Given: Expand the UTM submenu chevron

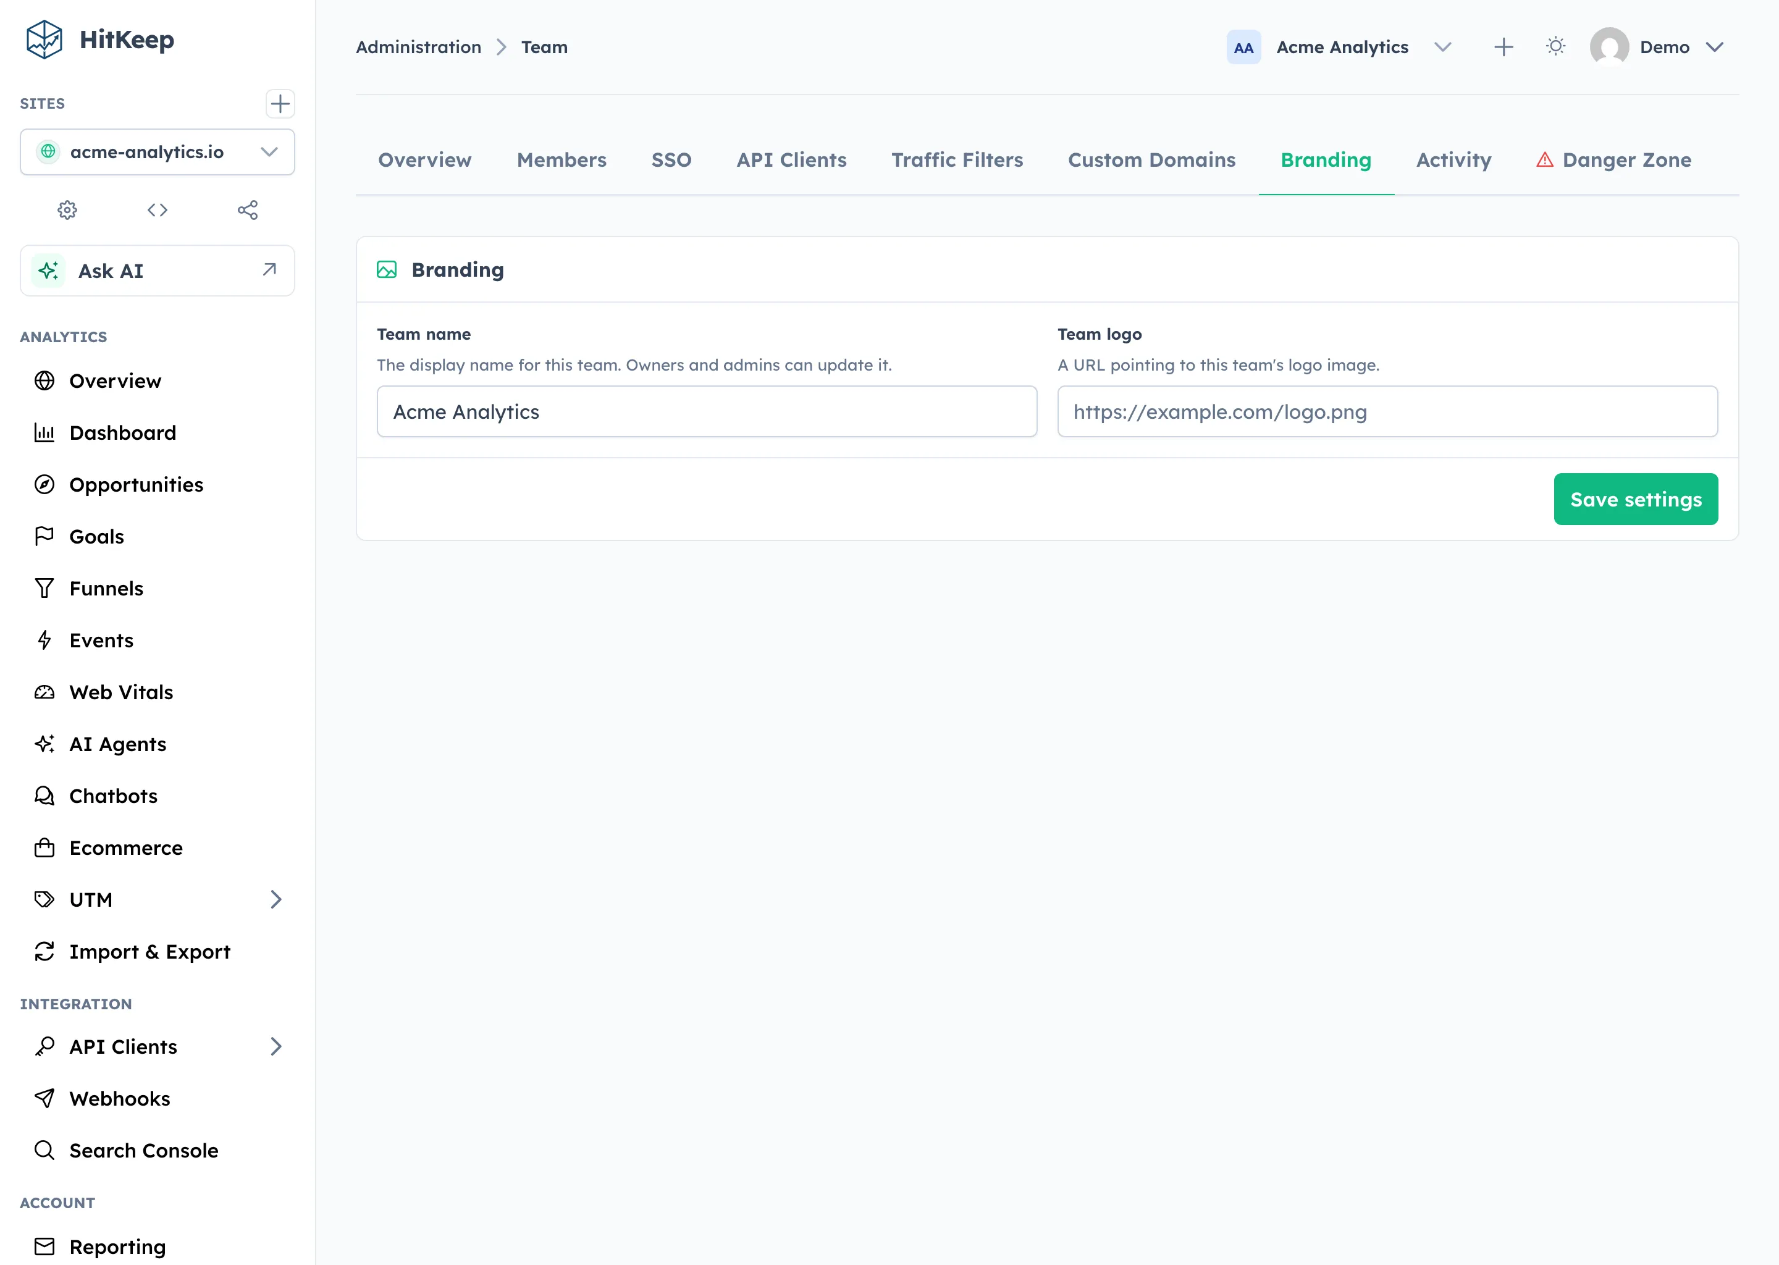Looking at the screenshot, I should 275,900.
